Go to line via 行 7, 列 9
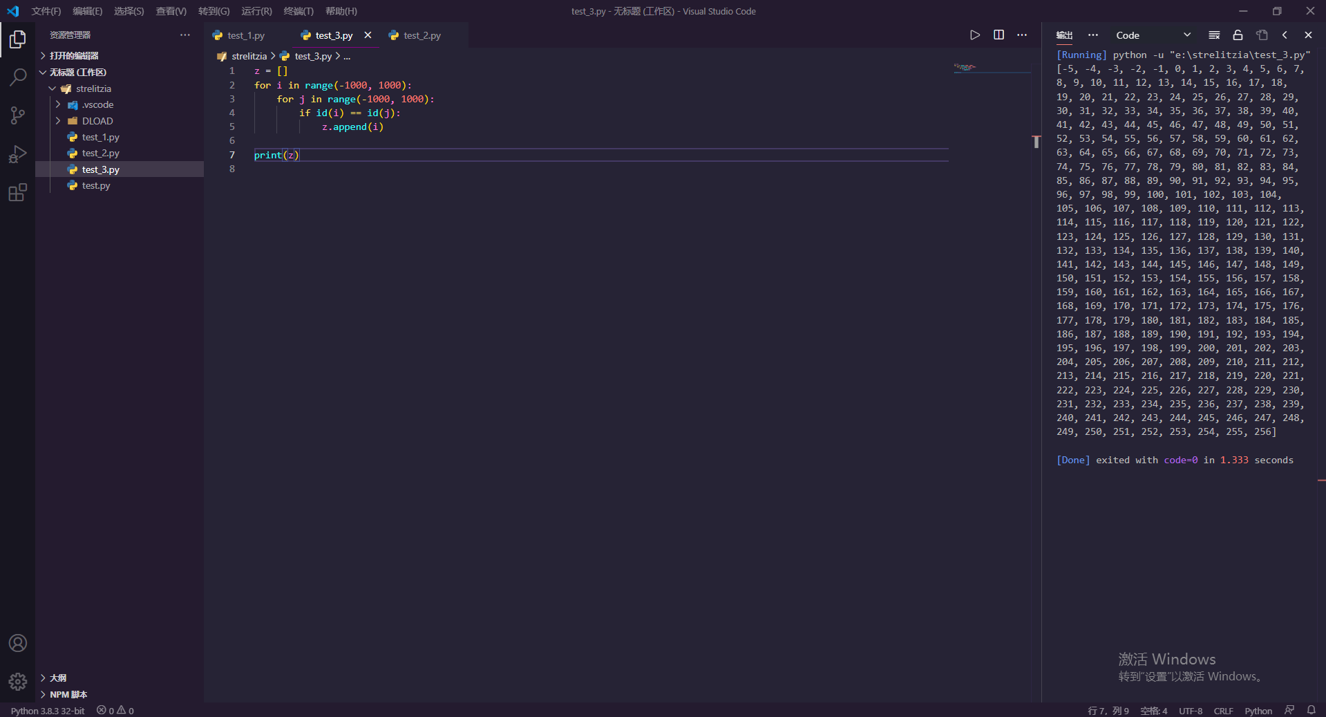 pyautogui.click(x=1108, y=711)
